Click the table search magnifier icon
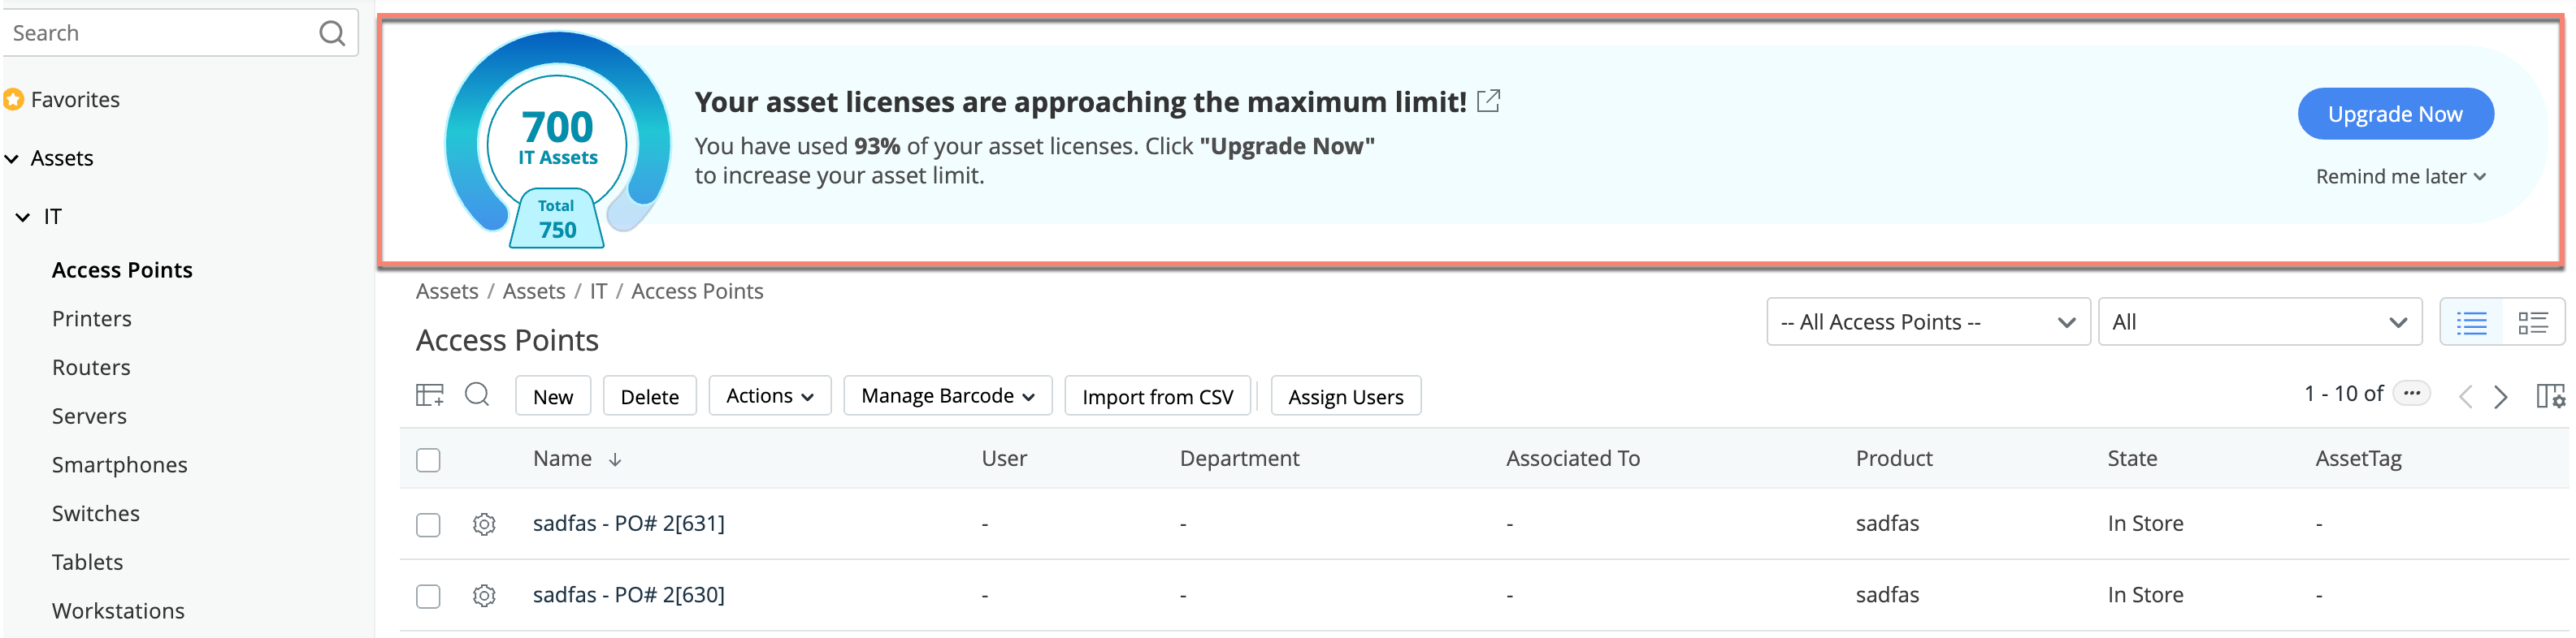 (477, 395)
